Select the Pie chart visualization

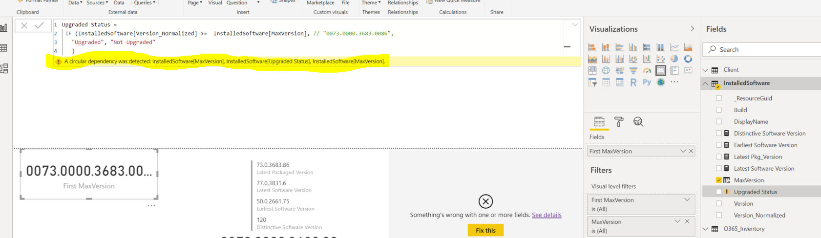[674, 59]
